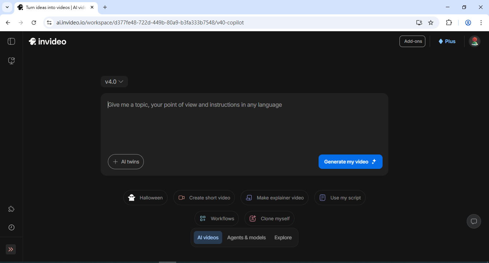Expand the v4.0 version dropdown
Viewport: 489px width, 263px height.
pos(114,82)
